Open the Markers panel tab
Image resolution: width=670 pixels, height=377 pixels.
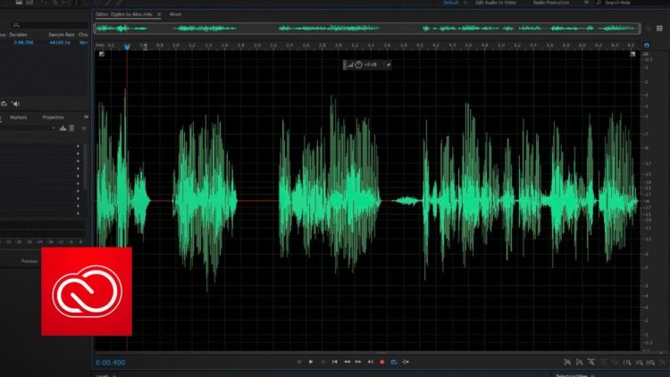pyautogui.click(x=19, y=117)
